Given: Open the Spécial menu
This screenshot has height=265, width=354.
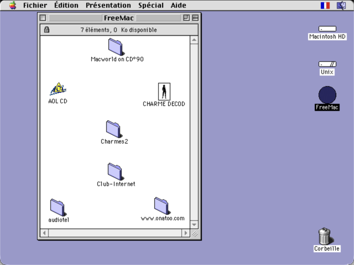Looking at the screenshot, I should click(x=151, y=5).
